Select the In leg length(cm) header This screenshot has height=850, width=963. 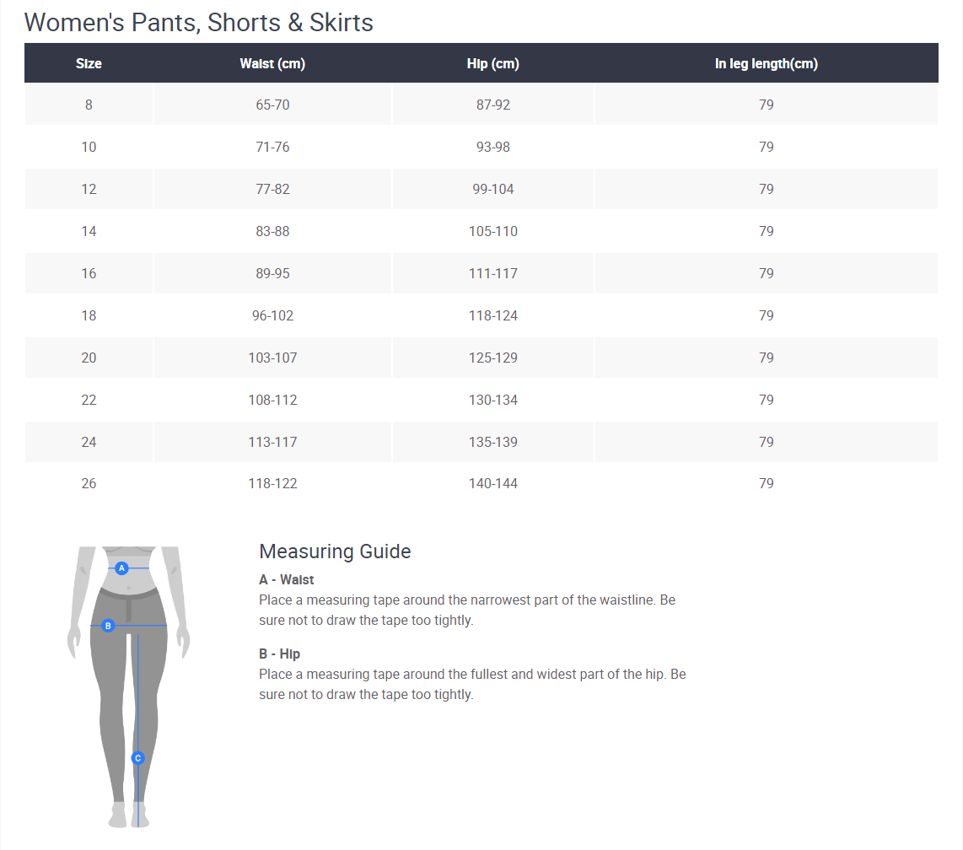pyautogui.click(x=766, y=64)
